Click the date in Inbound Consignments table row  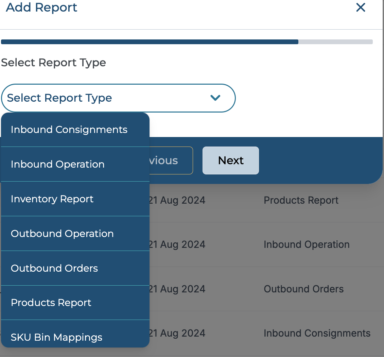coord(177,333)
